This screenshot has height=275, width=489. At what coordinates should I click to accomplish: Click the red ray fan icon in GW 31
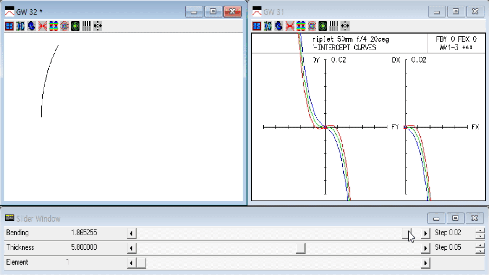point(290,26)
